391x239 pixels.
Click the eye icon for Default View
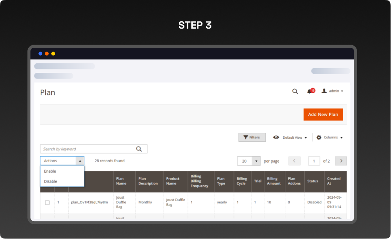[x=276, y=138]
